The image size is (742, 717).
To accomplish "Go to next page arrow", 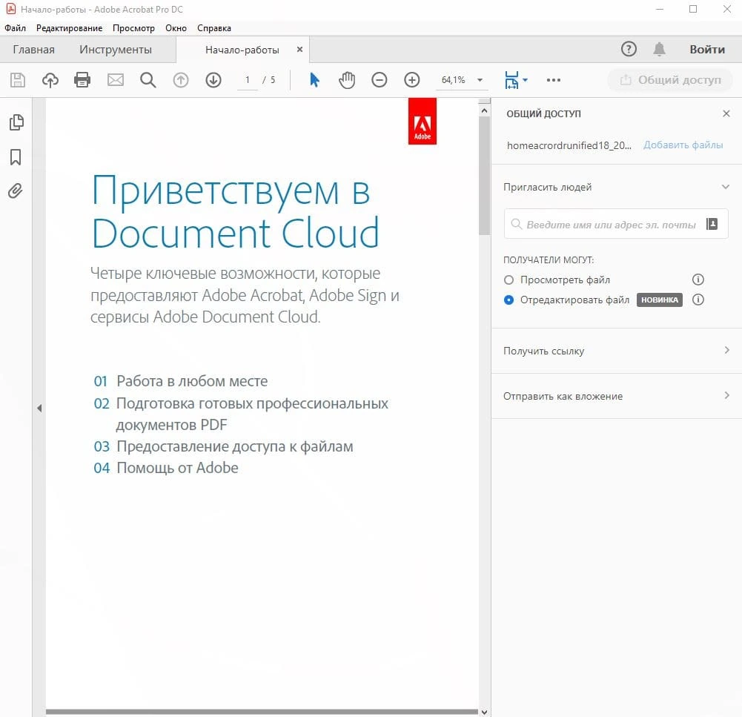I will 213,80.
